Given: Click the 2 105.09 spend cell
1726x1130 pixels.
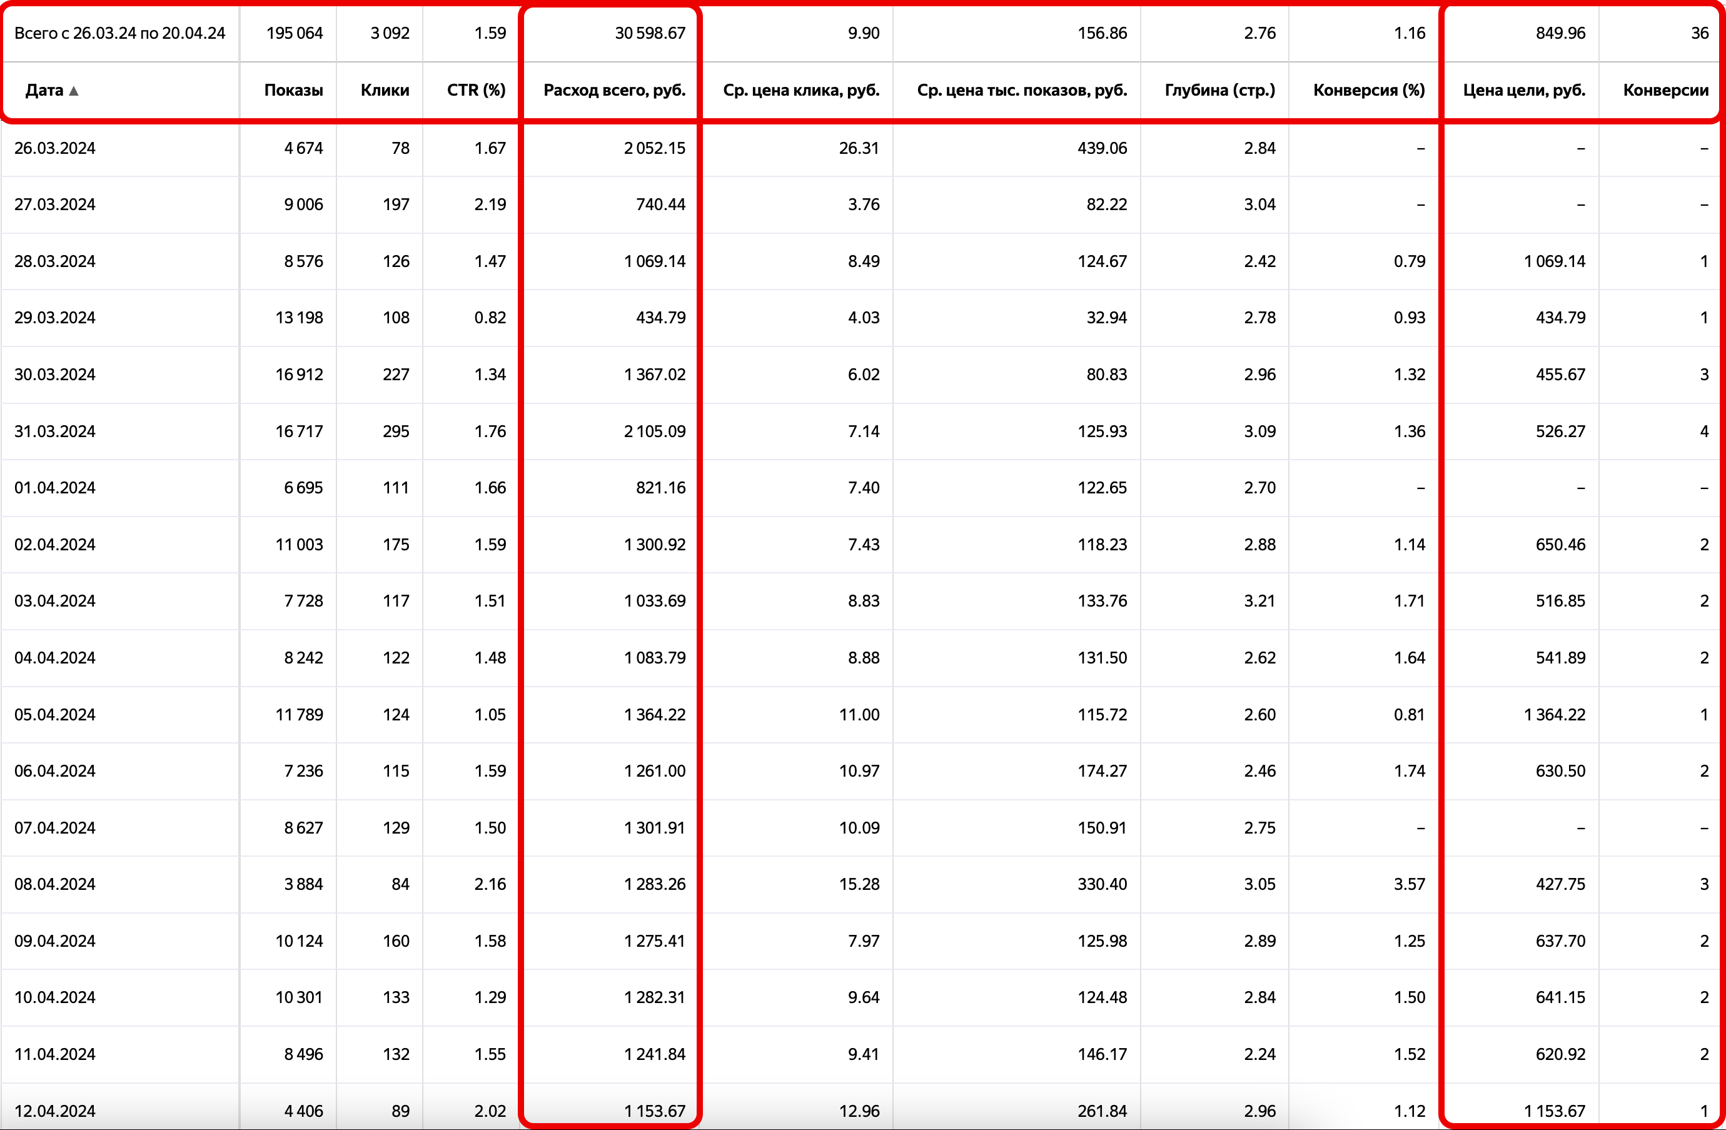Looking at the screenshot, I should [654, 431].
